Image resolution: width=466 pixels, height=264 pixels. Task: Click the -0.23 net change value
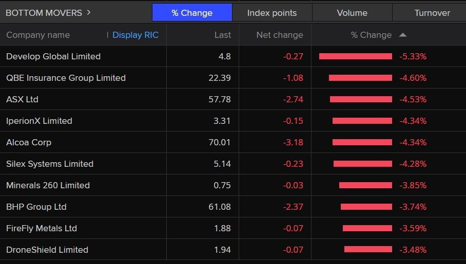coord(293,164)
